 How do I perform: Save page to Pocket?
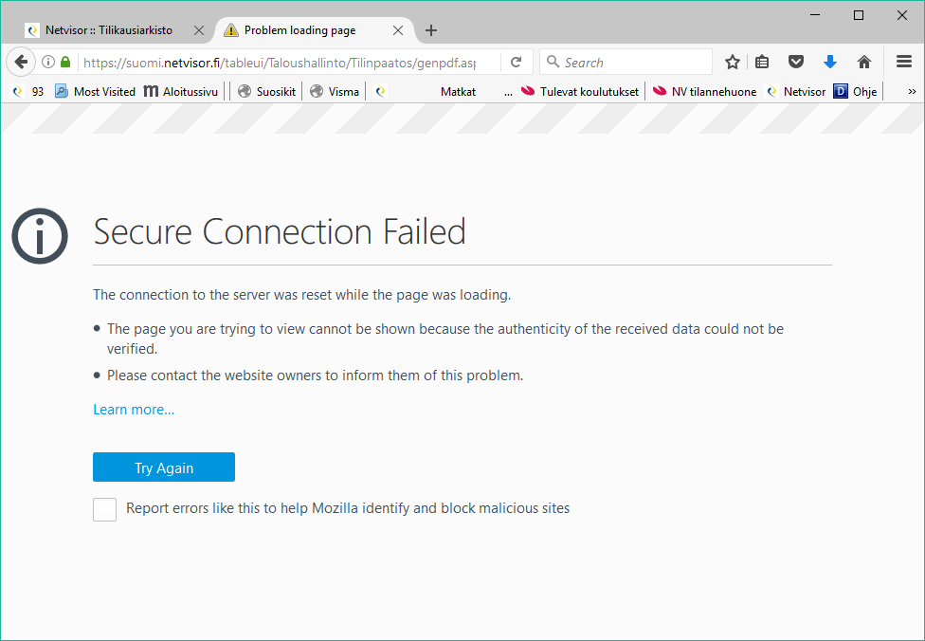click(x=797, y=63)
